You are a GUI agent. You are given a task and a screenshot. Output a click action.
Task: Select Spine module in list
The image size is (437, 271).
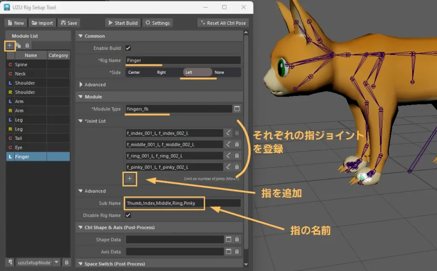click(38, 64)
